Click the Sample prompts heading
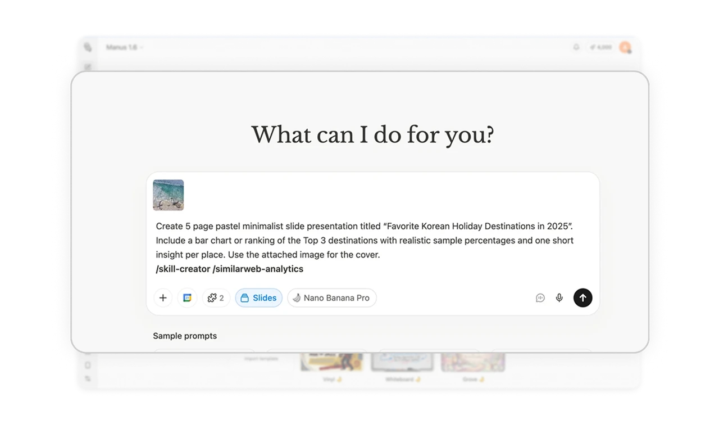The image size is (719, 424). tap(185, 336)
